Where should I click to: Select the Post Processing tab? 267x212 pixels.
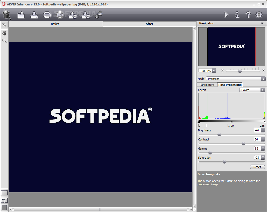(230, 85)
